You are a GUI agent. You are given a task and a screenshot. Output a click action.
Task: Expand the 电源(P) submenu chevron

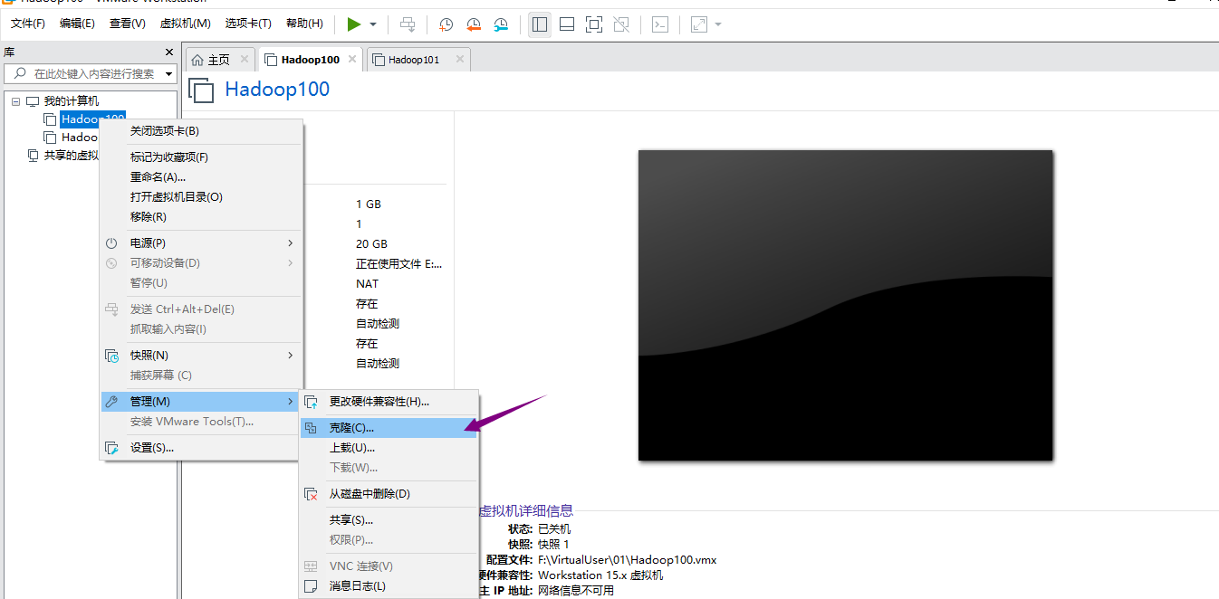pyautogui.click(x=291, y=243)
